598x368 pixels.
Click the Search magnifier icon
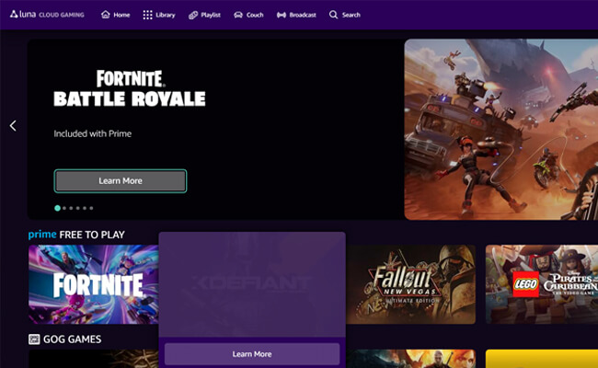coord(333,15)
